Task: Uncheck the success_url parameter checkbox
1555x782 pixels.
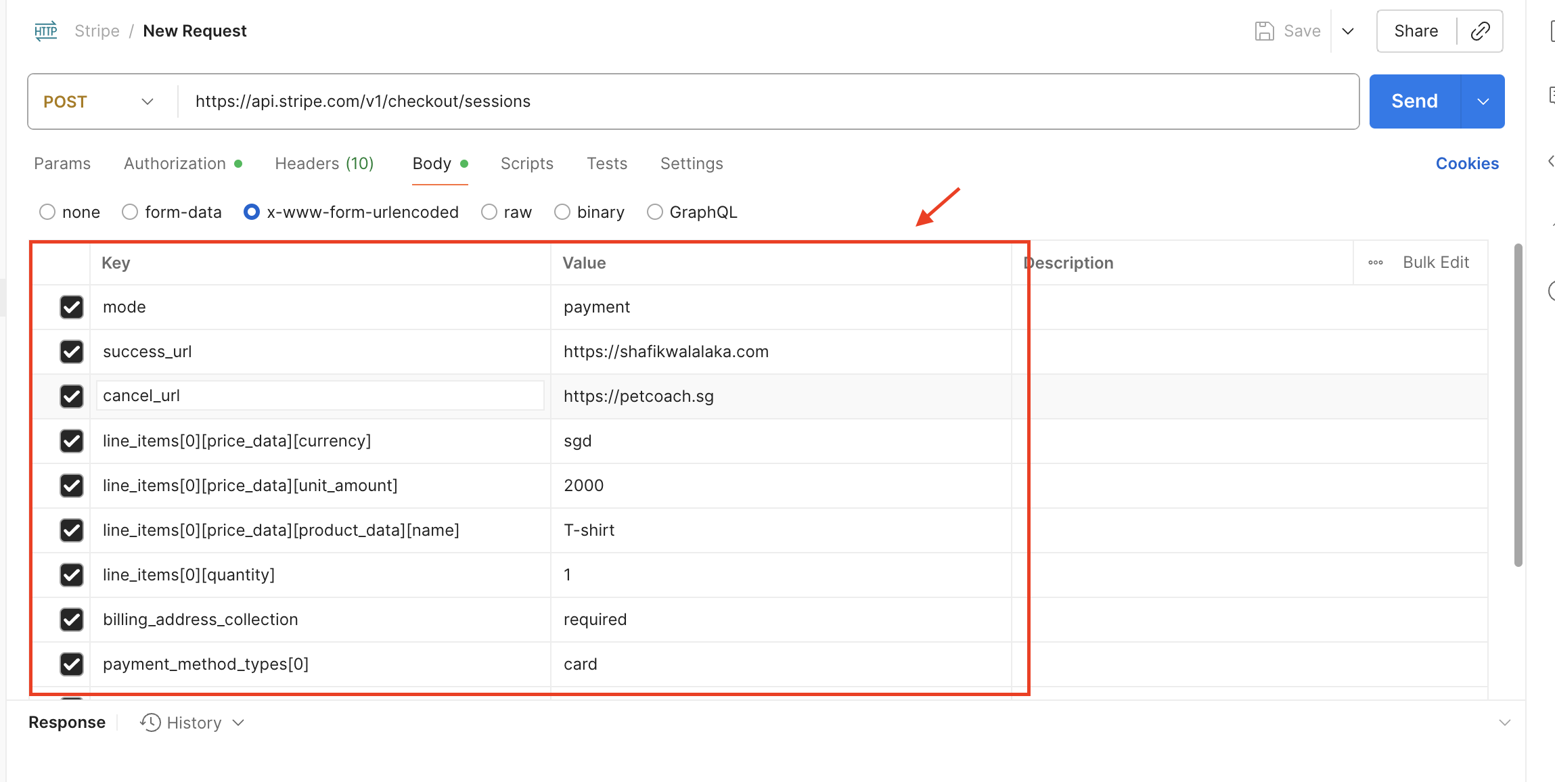Action: pyautogui.click(x=72, y=352)
